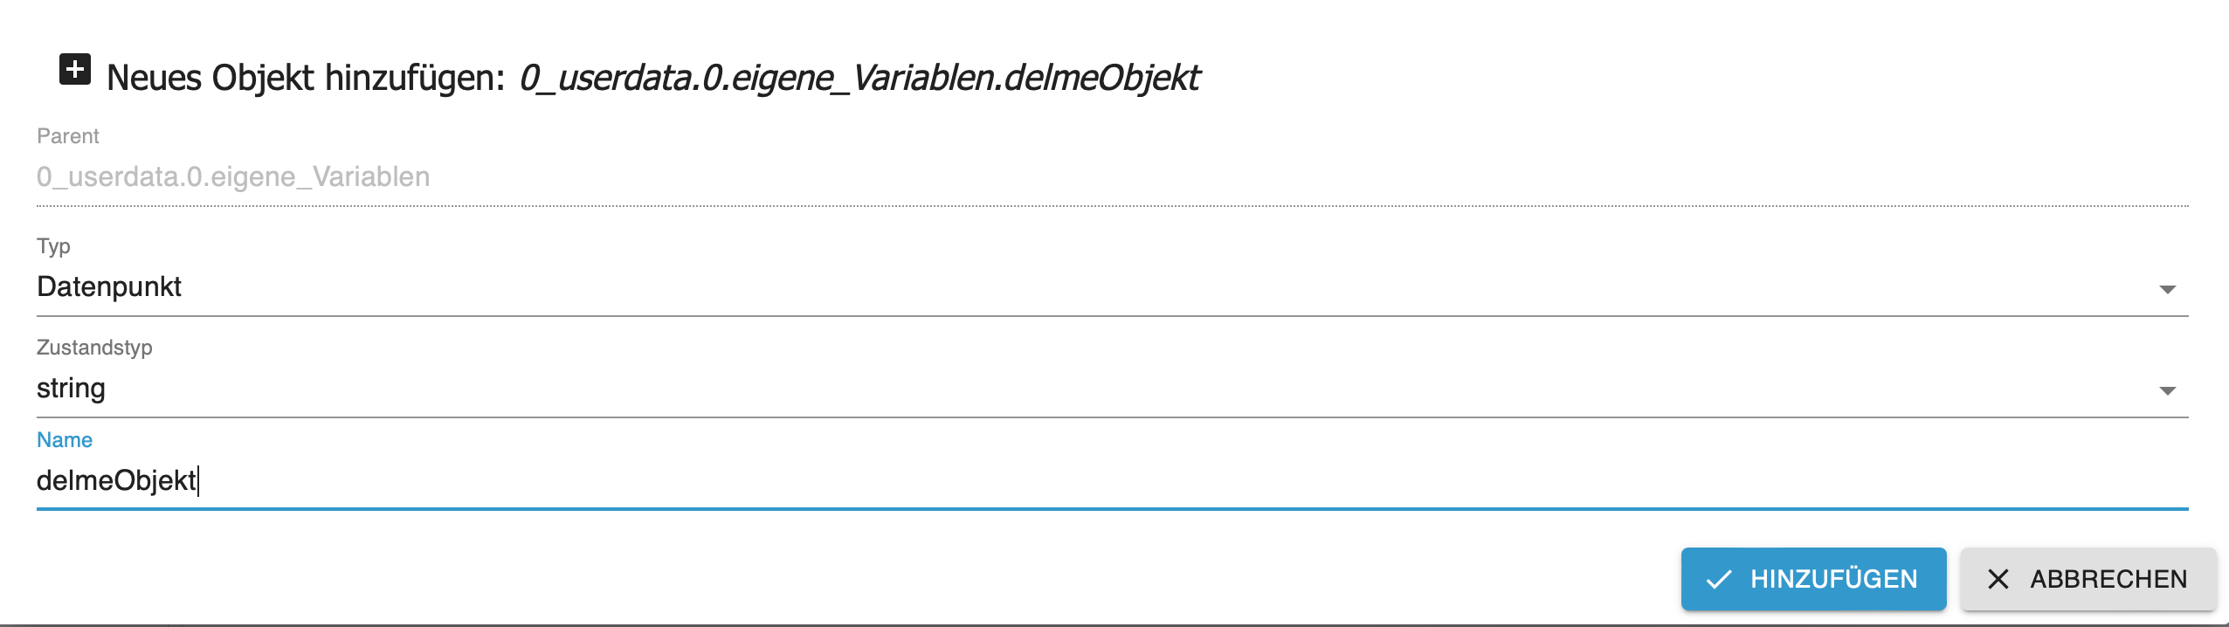Screen dimensions: 2229x627
Task: Click empty area of the Zustandstyp select row
Action: 1135,389
